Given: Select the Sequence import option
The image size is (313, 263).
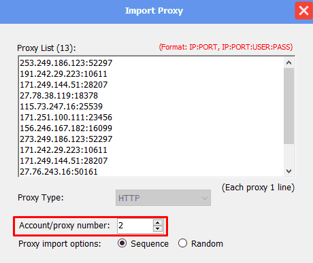Looking at the screenshot, I should point(122,243).
